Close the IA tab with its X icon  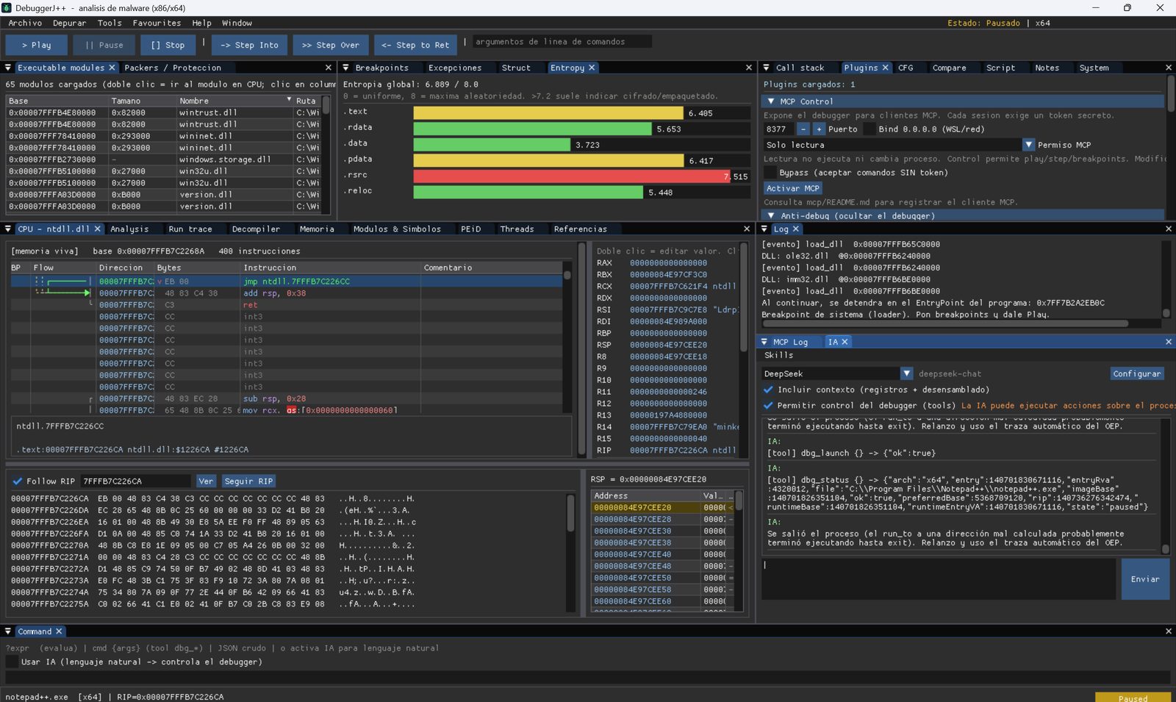pyautogui.click(x=845, y=342)
